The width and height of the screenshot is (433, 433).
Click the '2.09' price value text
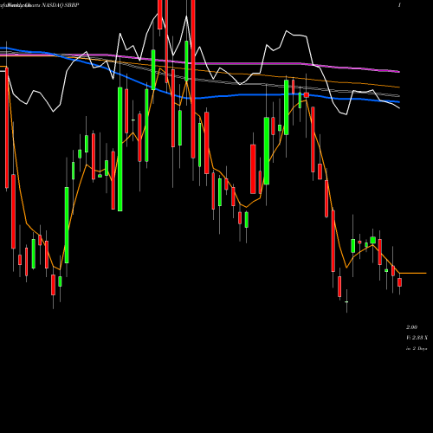412,327
